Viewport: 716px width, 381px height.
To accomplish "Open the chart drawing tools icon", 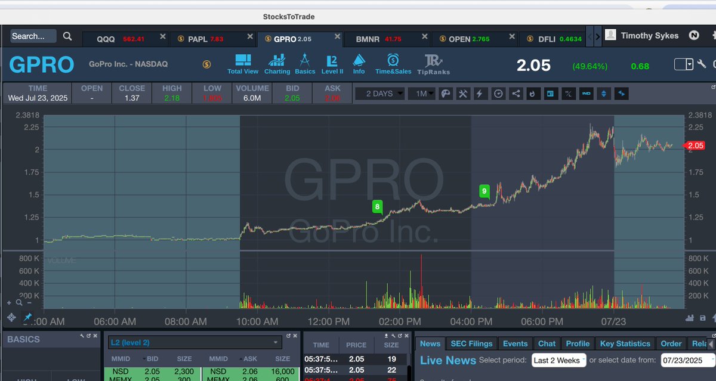I will pos(464,94).
